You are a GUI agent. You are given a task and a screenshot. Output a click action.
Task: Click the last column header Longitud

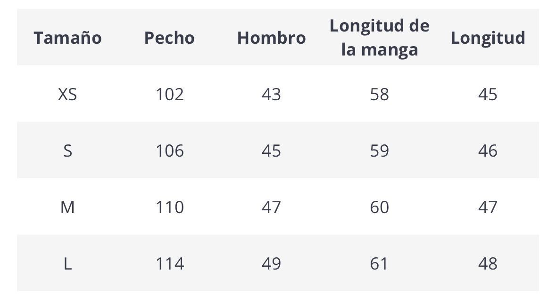tap(488, 38)
